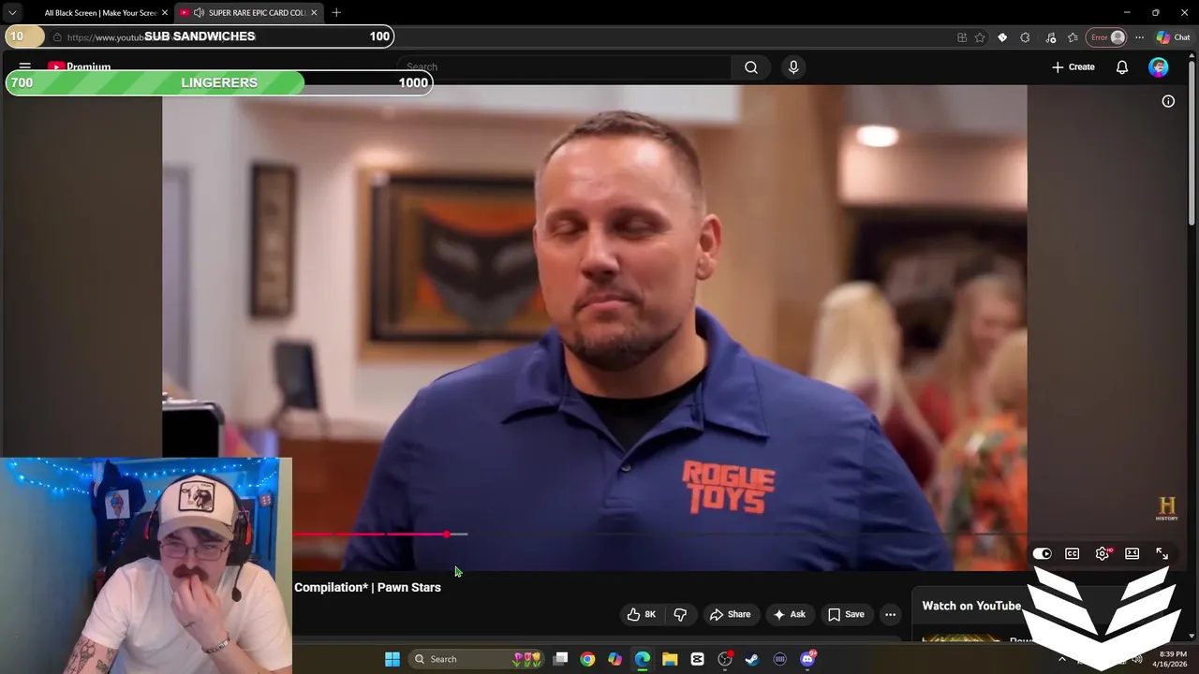The width and height of the screenshot is (1199, 674).
Task: Click the Create button
Action: [1073, 67]
